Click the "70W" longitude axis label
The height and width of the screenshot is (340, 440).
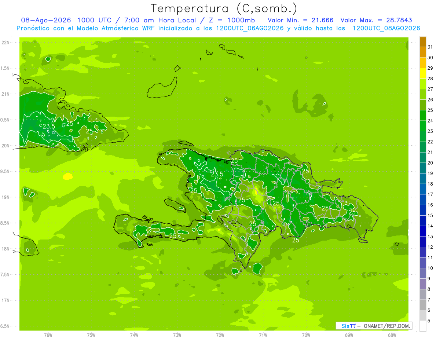point(306,335)
